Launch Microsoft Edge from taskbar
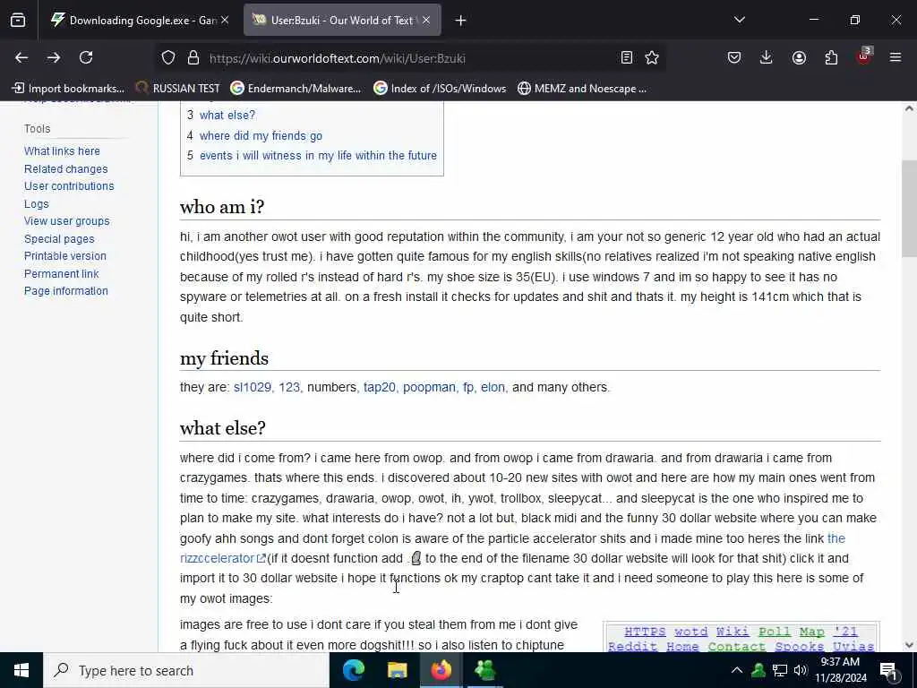 (353, 670)
